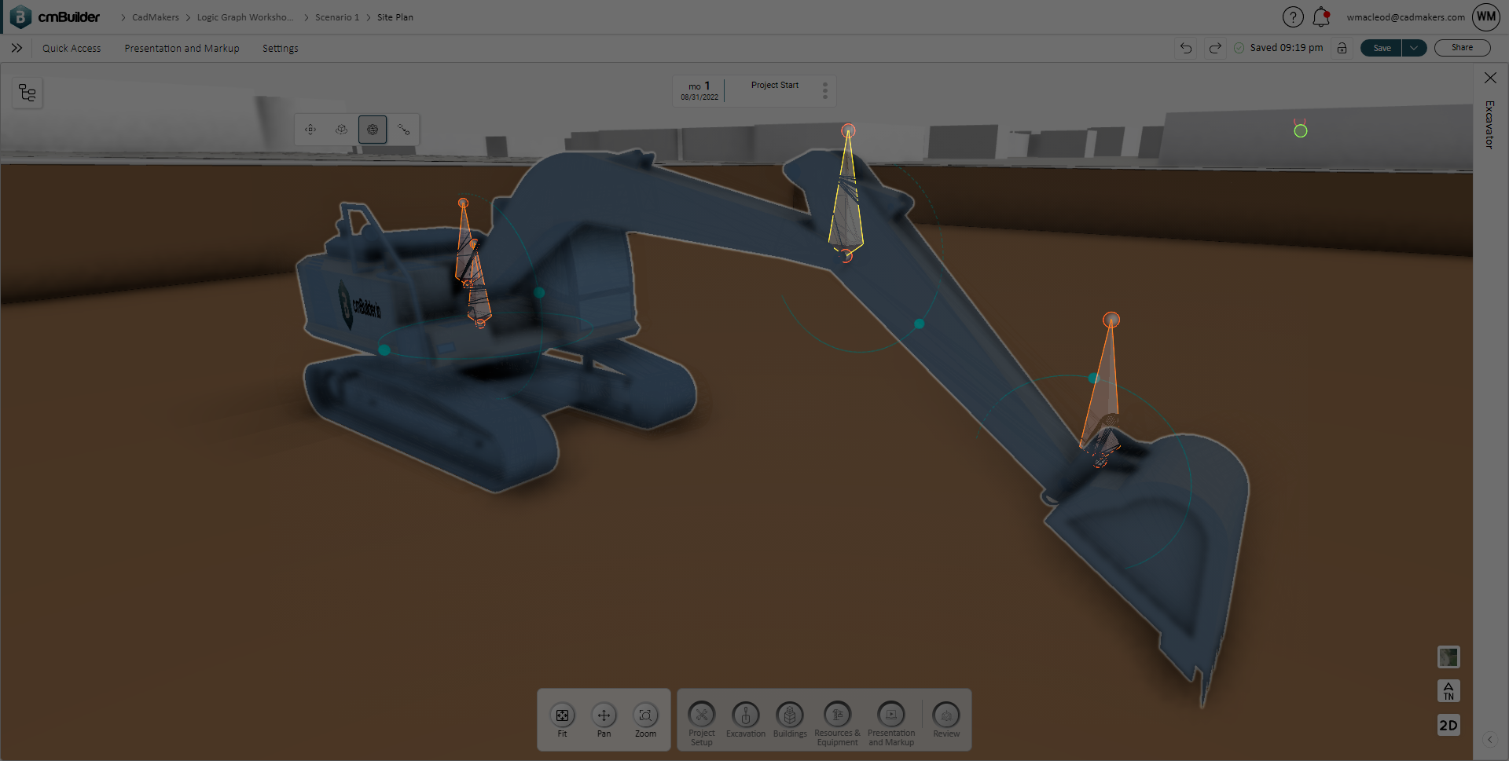1509x761 pixels.
Task: Close the Excavator side panel
Action: pyautogui.click(x=1490, y=78)
